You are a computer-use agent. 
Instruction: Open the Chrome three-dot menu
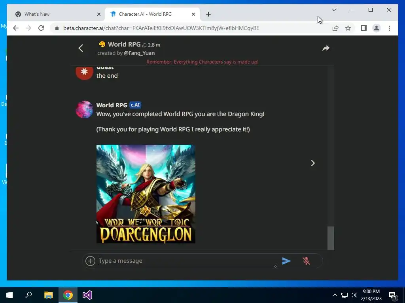(389, 28)
